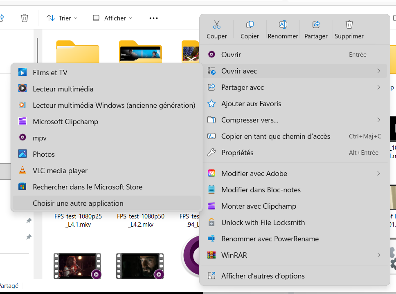Click the Couper scissors icon
The width and height of the screenshot is (396, 294).
coord(216,25)
